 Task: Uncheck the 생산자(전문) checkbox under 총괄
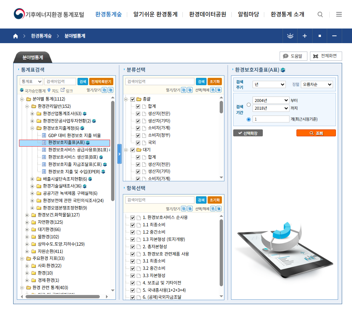point(138,114)
